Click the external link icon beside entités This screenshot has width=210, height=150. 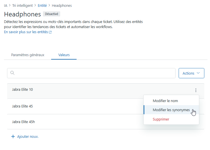50,32
